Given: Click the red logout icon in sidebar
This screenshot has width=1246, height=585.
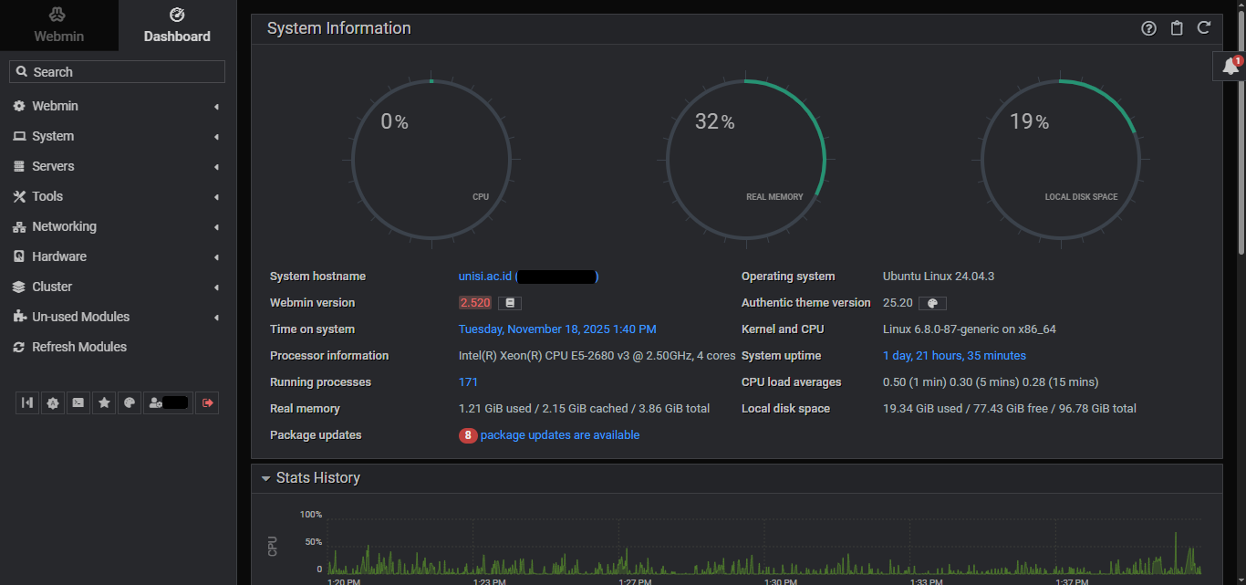Looking at the screenshot, I should point(208,402).
